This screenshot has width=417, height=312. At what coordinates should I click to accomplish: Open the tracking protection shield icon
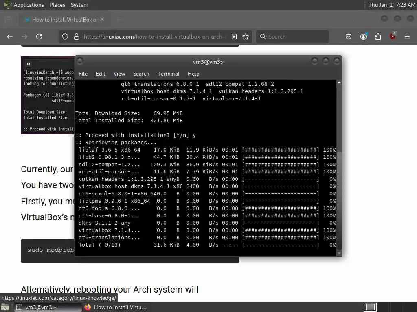coord(65,37)
